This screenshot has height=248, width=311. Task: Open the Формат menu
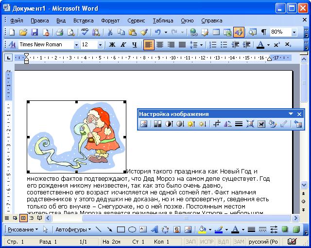click(x=110, y=20)
